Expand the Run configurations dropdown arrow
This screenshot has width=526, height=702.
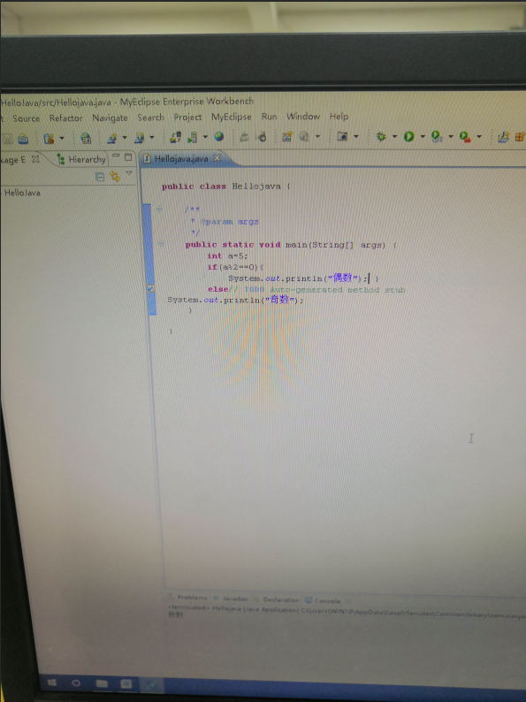point(423,136)
